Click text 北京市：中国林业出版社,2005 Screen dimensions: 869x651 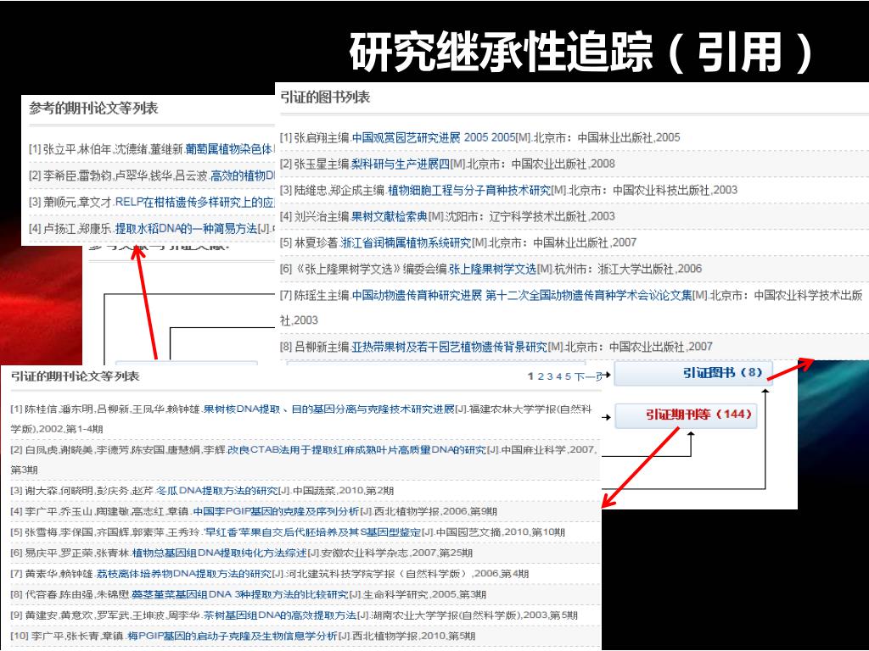point(607,137)
